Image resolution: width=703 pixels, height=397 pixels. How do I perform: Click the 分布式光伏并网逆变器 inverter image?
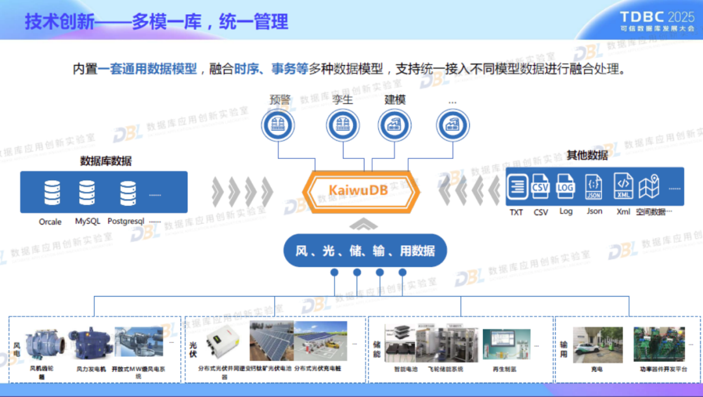(223, 342)
